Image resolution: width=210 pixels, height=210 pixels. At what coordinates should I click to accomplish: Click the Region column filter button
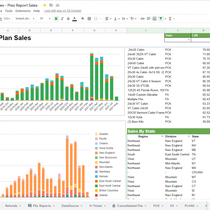click(162, 136)
